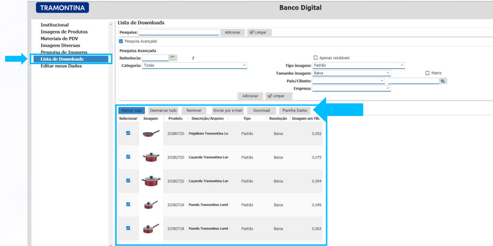Open Imagens Diversas in the sidebar
Image resolution: width=493 pixels, height=246 pixels.
(60, 45)
